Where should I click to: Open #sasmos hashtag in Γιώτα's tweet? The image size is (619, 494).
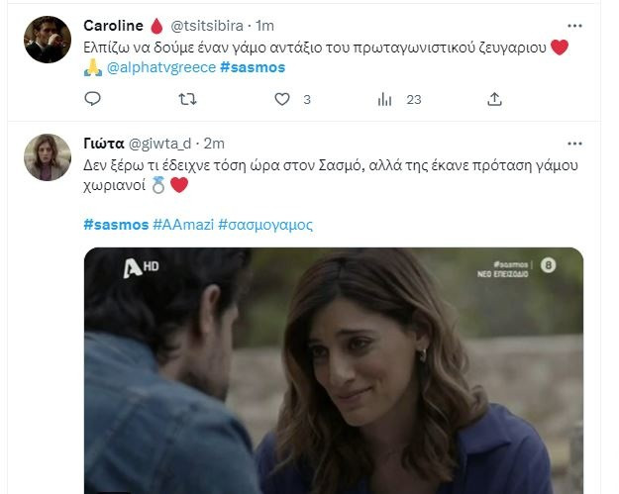click(x=116, y=225)
